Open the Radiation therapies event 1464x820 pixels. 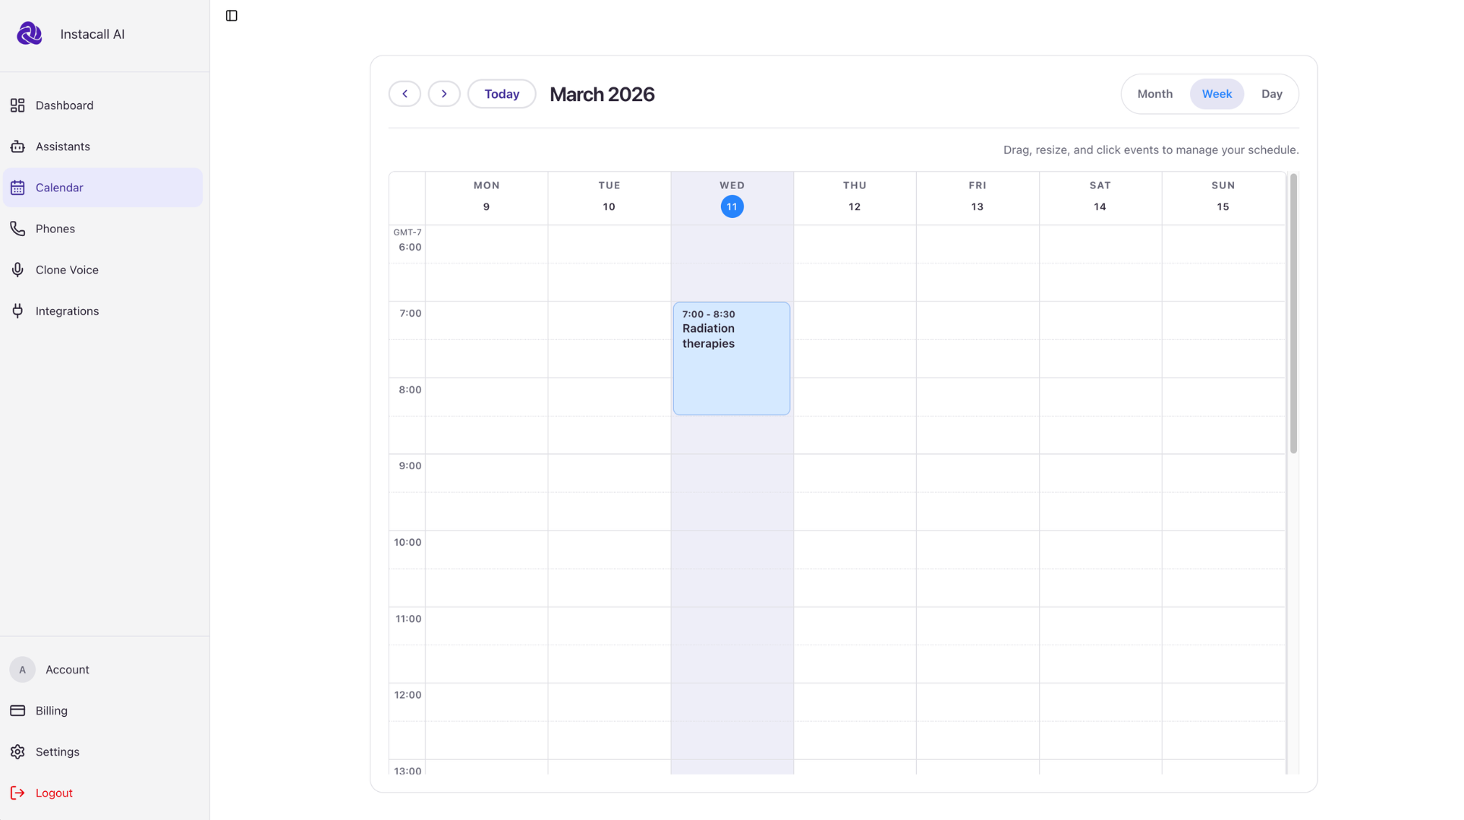[x=731, y=358]
